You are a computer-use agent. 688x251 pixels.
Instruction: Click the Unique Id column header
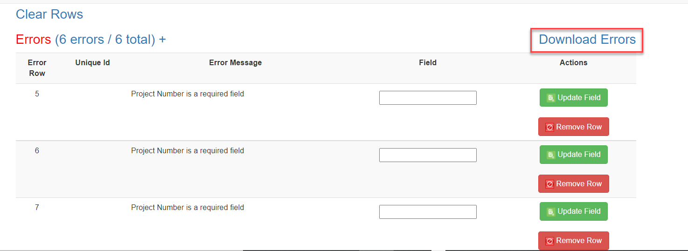(92, 62)
